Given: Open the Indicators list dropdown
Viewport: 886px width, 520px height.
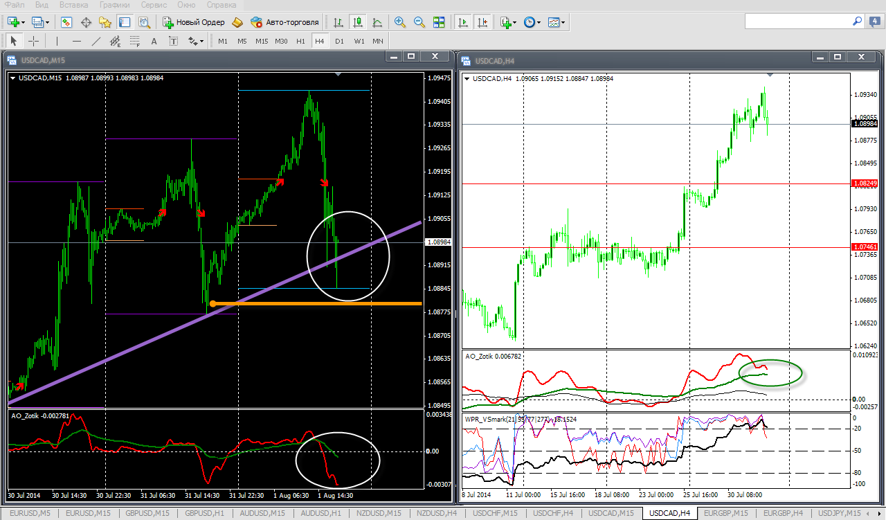Looking at the screenshot, I should coord(509,22).
